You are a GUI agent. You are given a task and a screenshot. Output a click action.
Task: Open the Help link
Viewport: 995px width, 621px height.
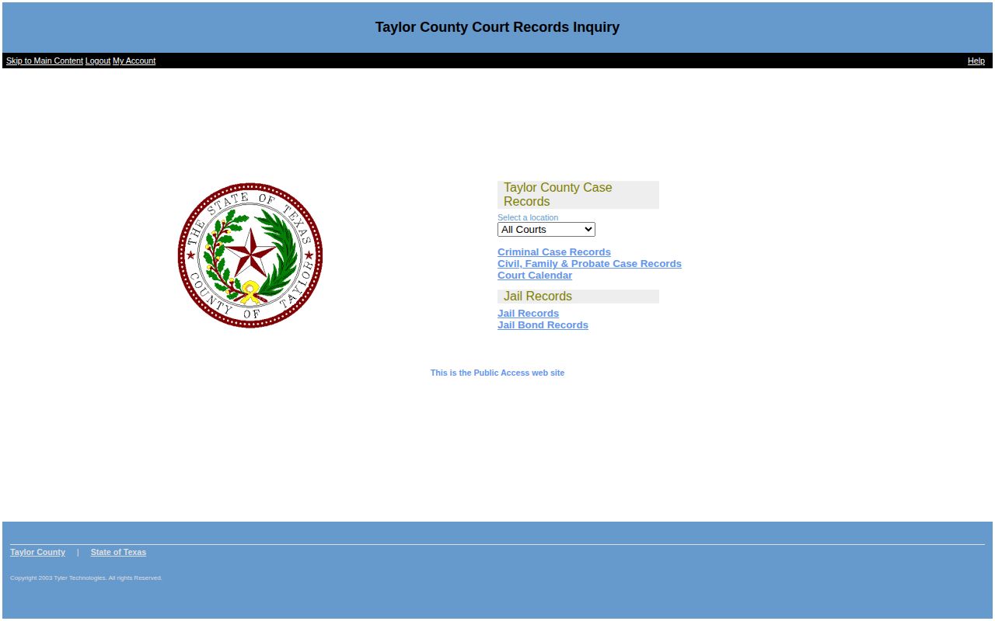click(x=976, y=61)
